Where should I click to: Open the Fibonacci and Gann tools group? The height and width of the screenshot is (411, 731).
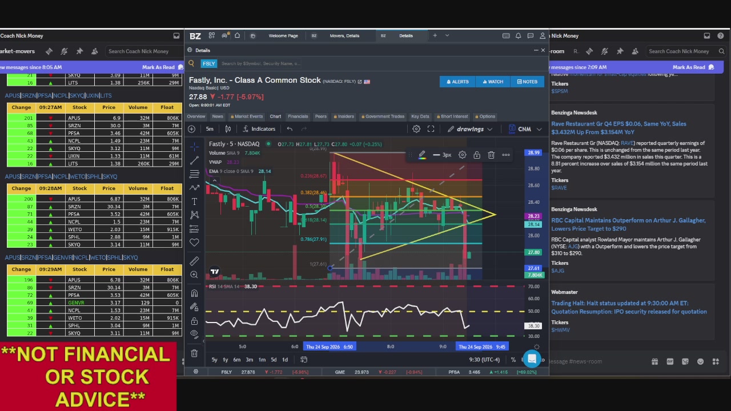[x=194, y=174]
